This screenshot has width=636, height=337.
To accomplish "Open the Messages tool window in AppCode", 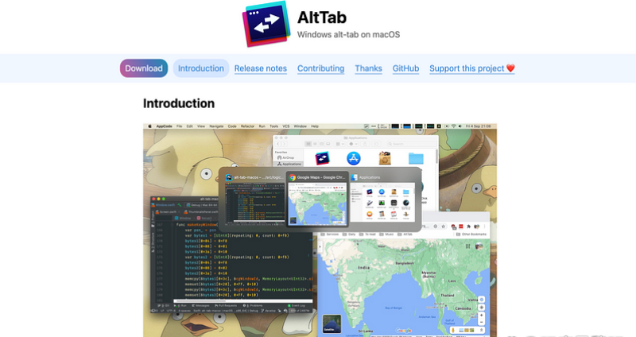I will 200,306.
